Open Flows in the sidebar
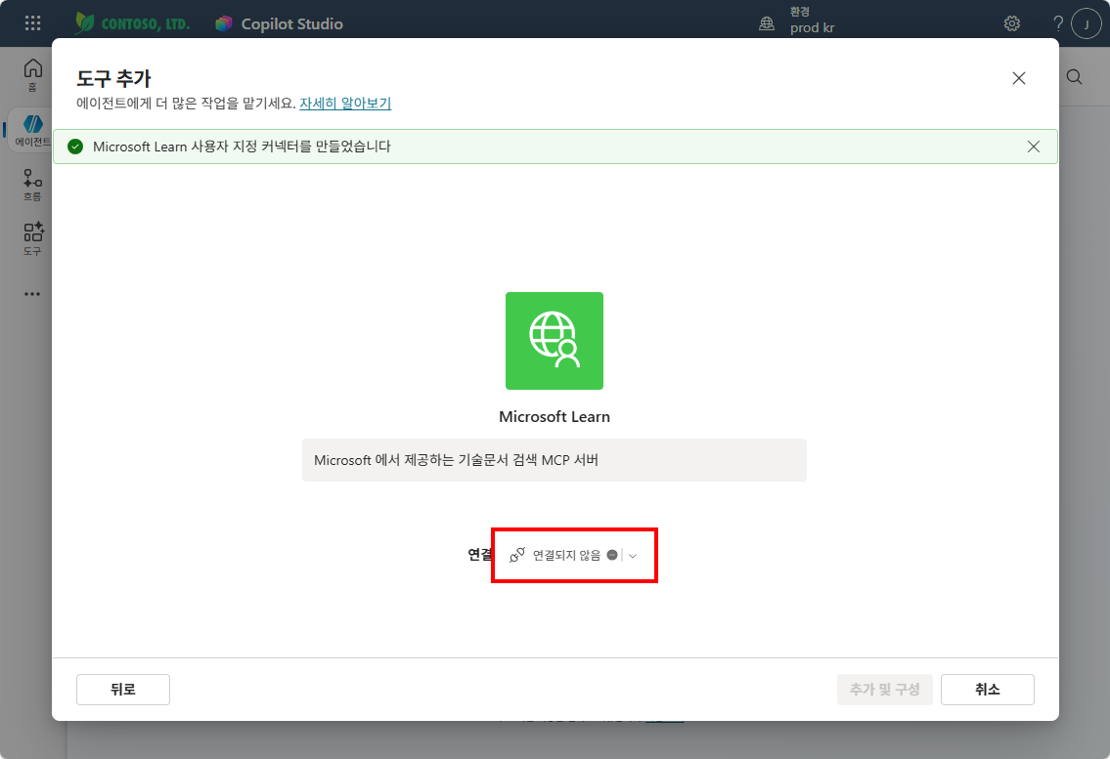The width and height of the screenshot is (1110, 759). coord(32,186)
